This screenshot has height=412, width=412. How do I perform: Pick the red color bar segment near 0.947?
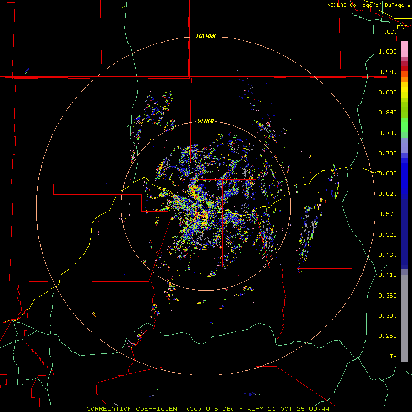tap(404, 68)
